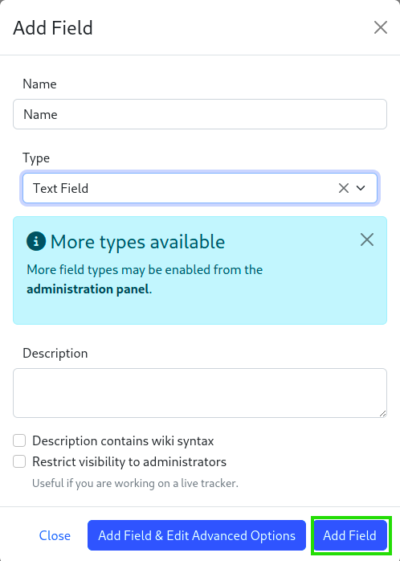Click the Description contains wiki syntax label text
Screen dimensions: 400x561
click(123, 441)
